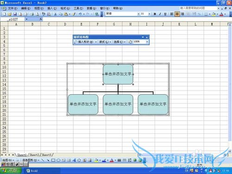Viewport: 232px width, 174px height.
Task: Choose Dash Style in the Drawing toolbar
Action: [x=124, y=160]
